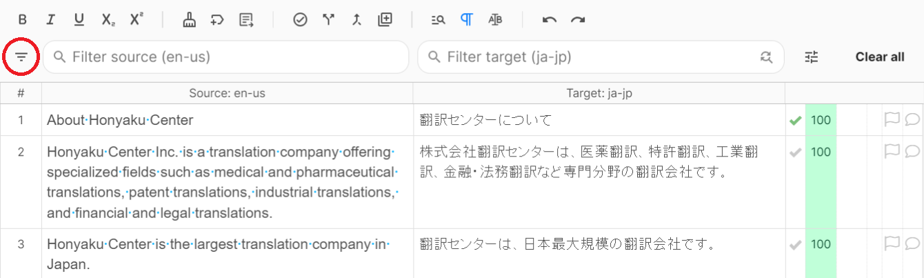
Task: Click the undo arrow
Action: click(550, 20)
